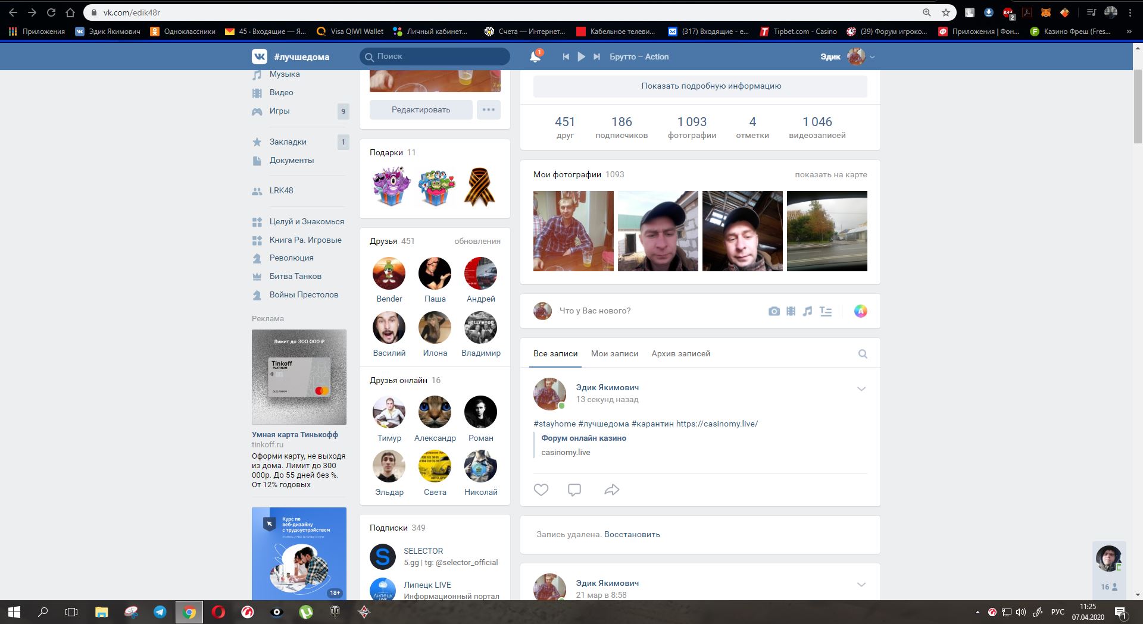The width and height of the screenshot is (1143, 624).
Task: Play the track Брутто – Action
Action: pos(582,57)
